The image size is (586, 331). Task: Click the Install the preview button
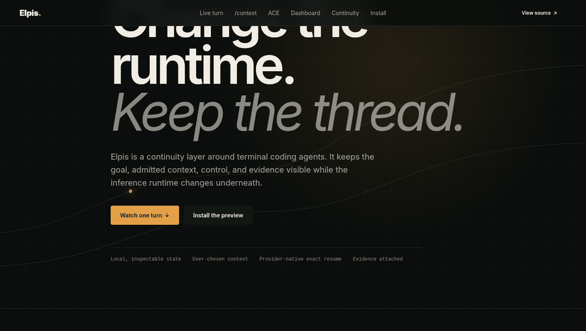pos(218,215)
